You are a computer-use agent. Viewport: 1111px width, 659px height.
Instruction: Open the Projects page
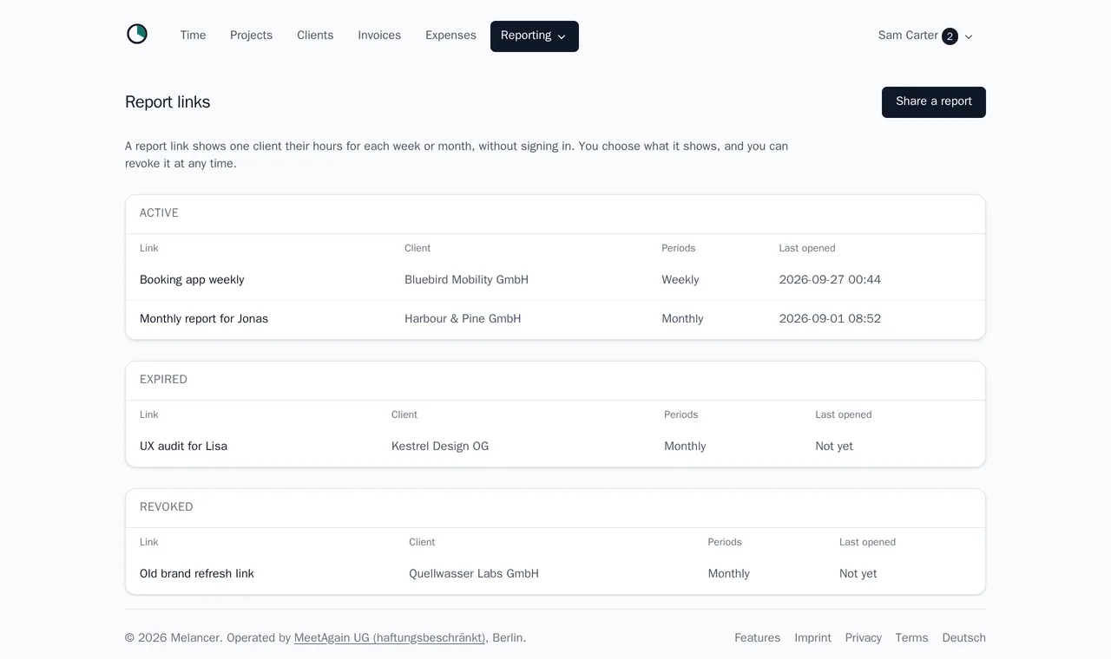tap(251, 36)
